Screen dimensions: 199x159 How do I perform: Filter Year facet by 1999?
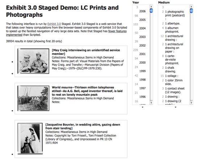[x=143, y=71]
